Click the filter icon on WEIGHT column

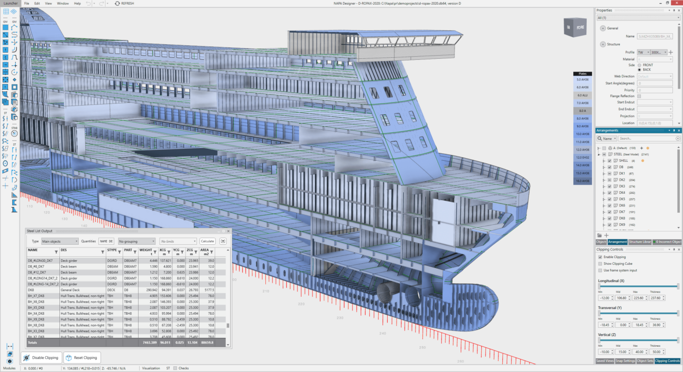coord(156,252)
